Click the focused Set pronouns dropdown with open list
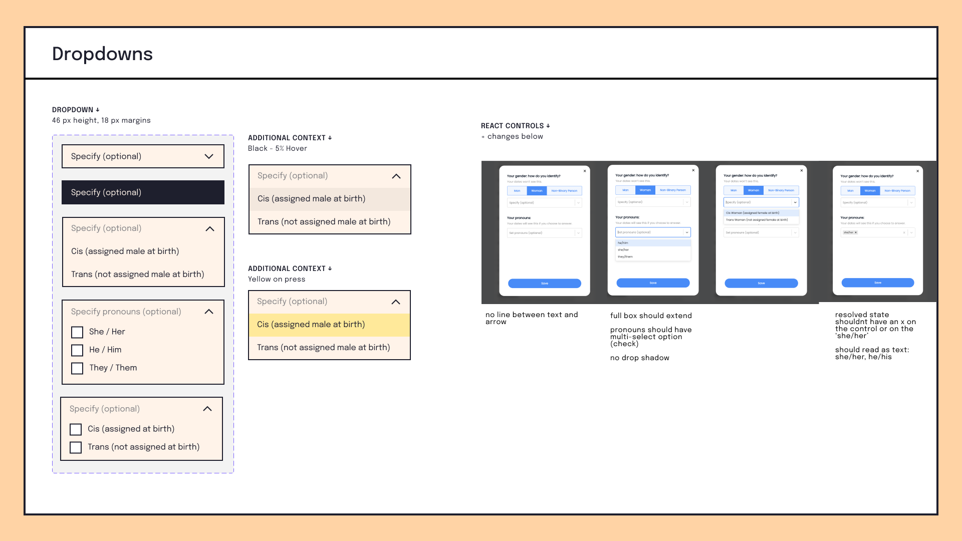 pyautogui.click(x=653, y=232)
